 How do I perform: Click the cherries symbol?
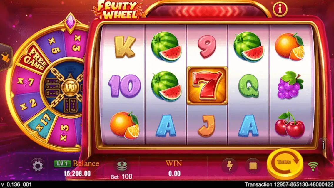[290, 125]
